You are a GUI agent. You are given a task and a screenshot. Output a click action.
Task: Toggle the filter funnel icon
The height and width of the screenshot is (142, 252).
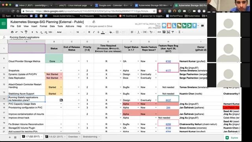173,32
